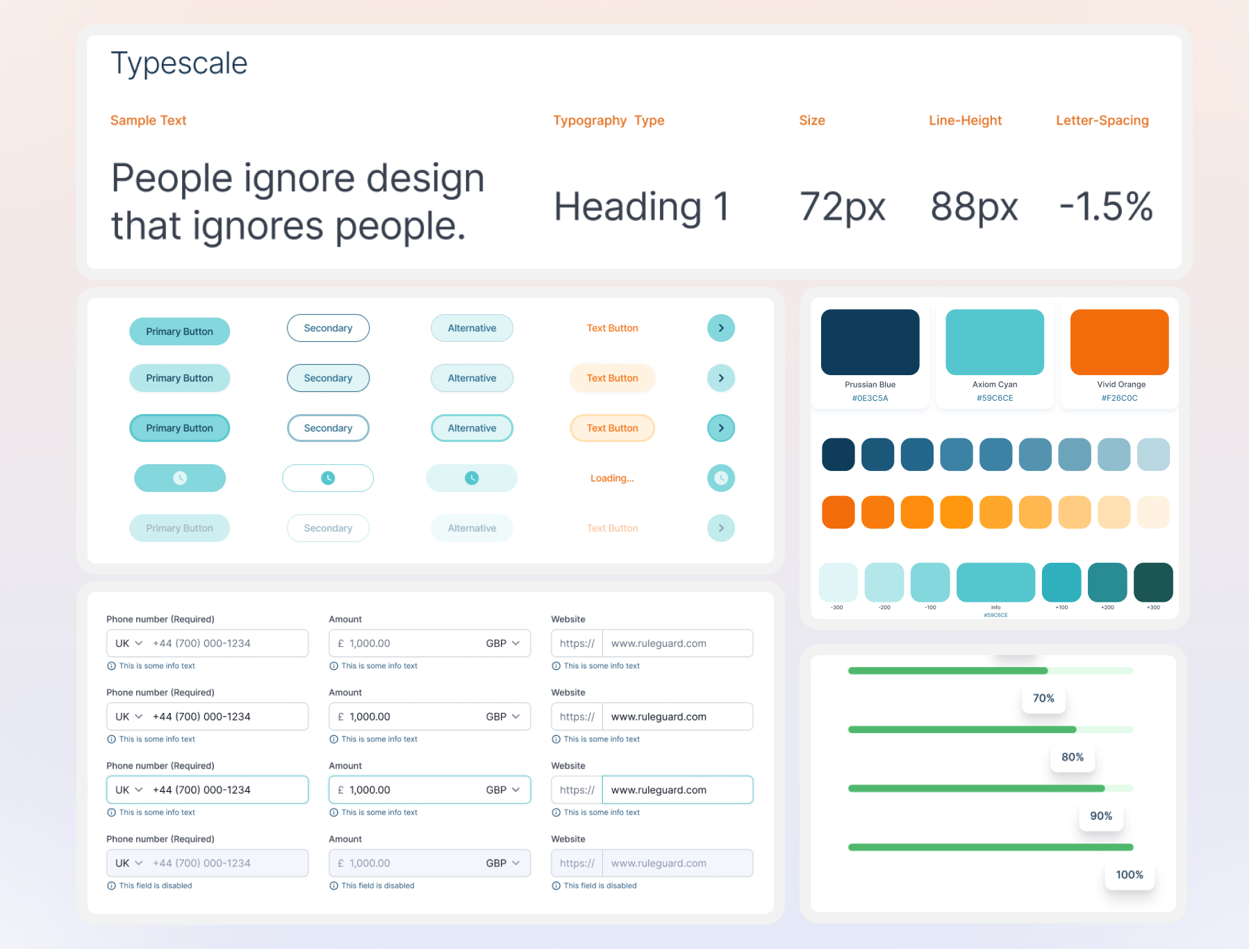Screen dimensions: 1249x949
Task: Open the UK country dropdown in first phone field
Action: (x=129, y=643)
